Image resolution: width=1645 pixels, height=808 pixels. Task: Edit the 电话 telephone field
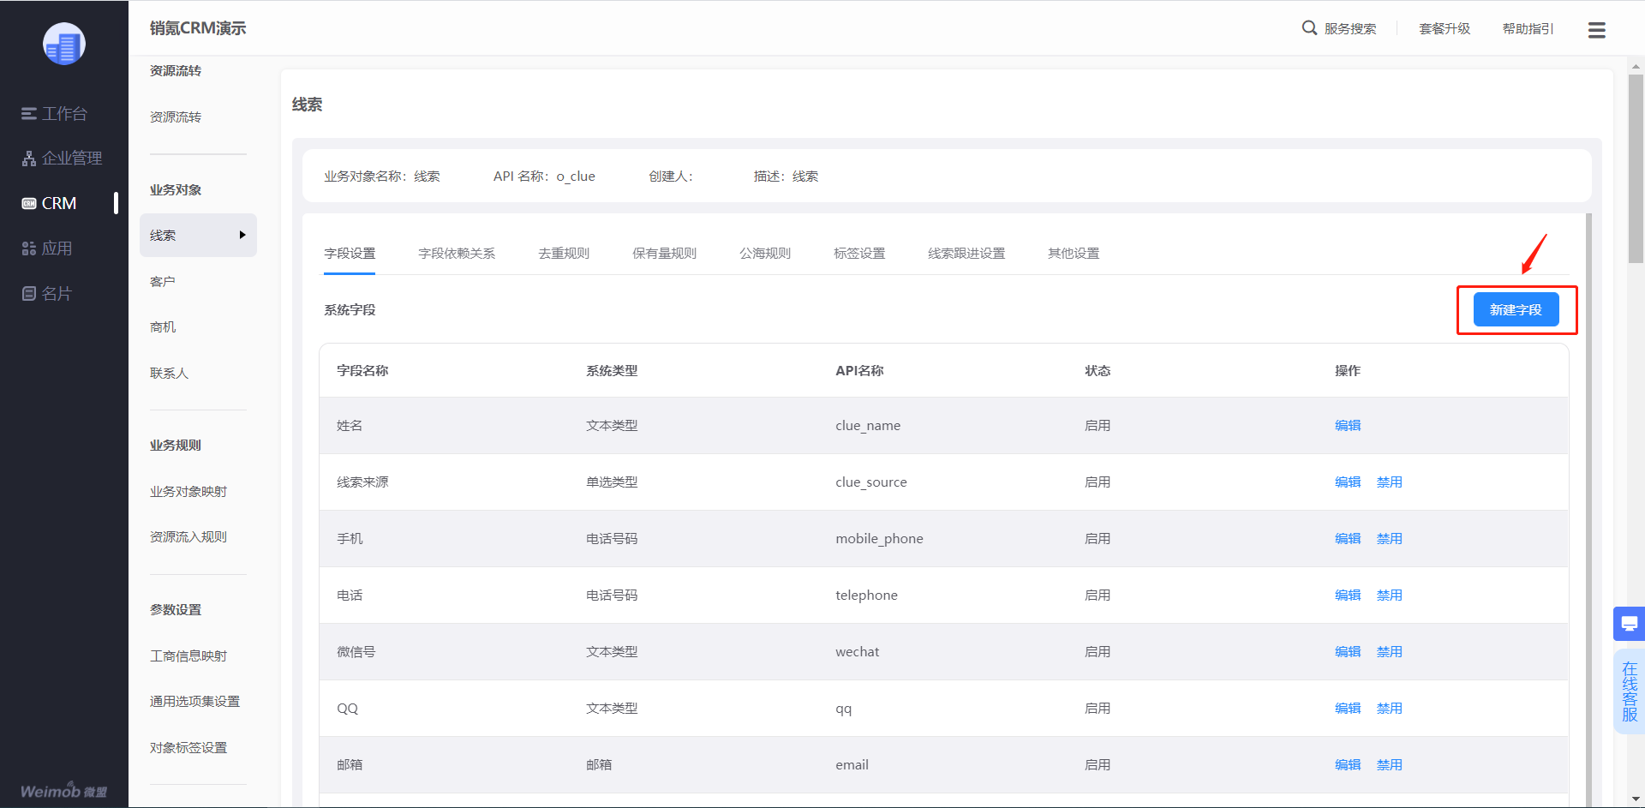pos(1348,595)
